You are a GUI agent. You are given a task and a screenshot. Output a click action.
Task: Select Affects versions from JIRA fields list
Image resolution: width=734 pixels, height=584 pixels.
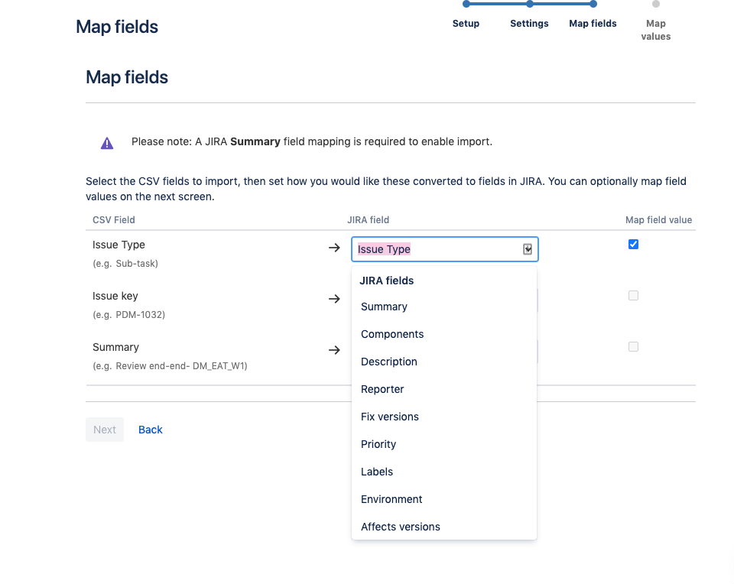coord(443,527)
